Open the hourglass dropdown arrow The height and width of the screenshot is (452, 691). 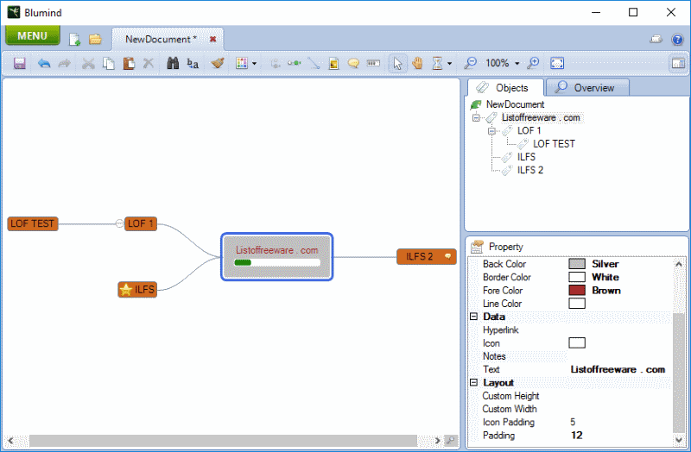(449, 64)
